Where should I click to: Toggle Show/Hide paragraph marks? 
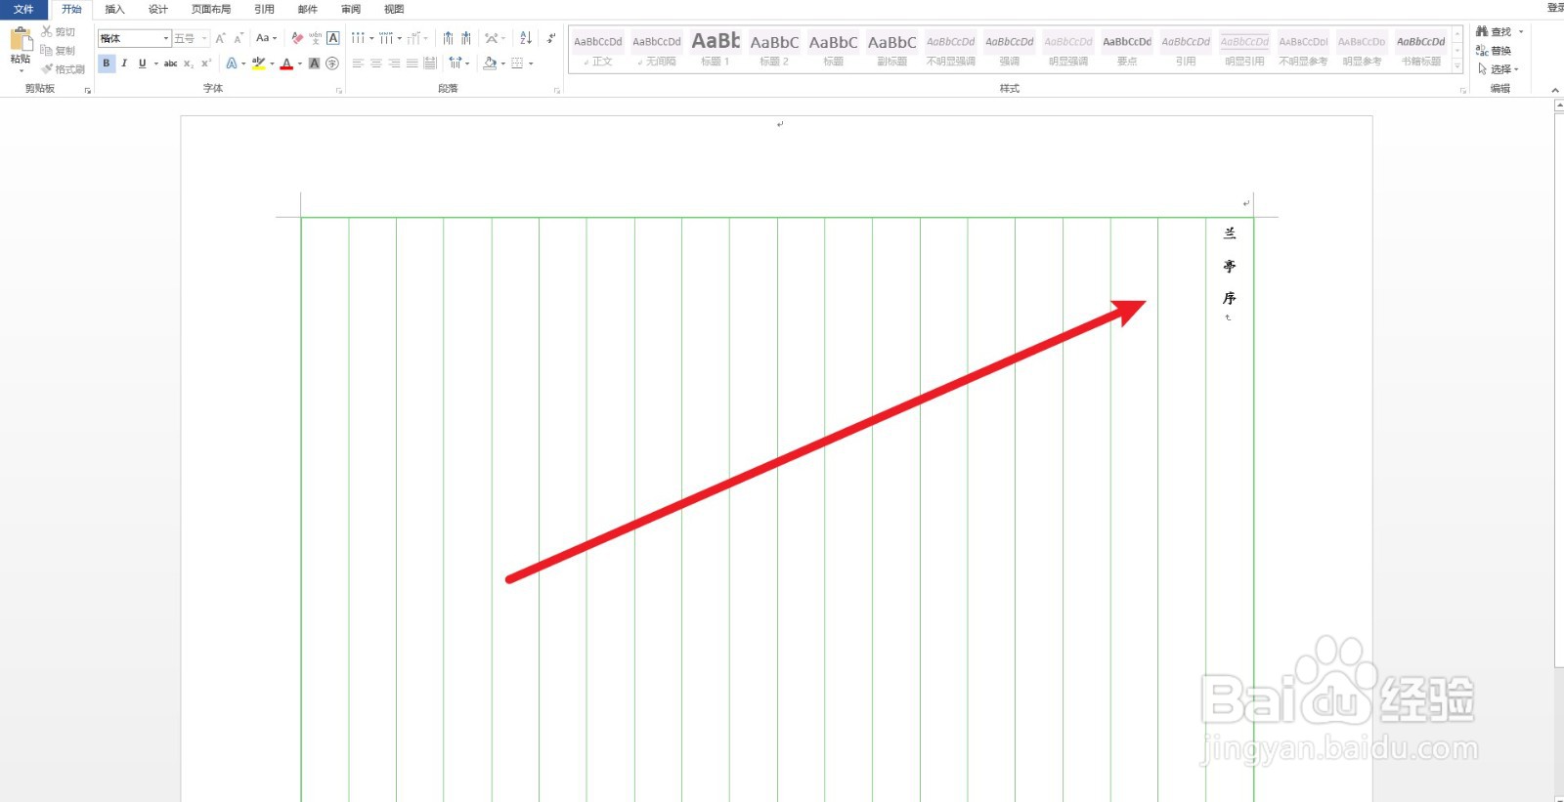coord(551,38)
